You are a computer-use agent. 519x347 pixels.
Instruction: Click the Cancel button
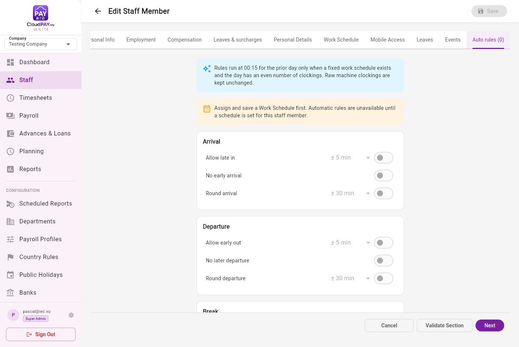(x=389, y=325)
